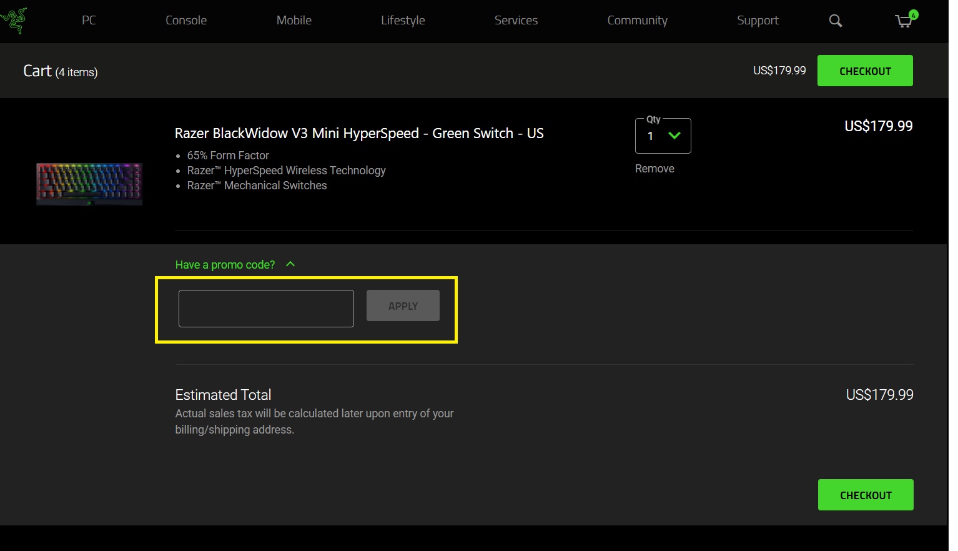Click the keyboard item price US$179.99
Screen dimensions: 958x551
tap(878, 126)
